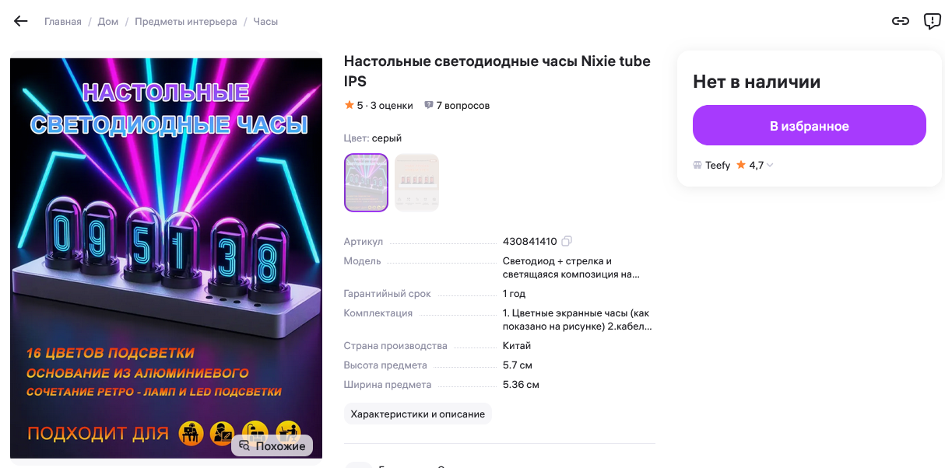Click the Teefy store icon
Image resolution: width=945 pixels, height=468 pixels.
point(697,165)
